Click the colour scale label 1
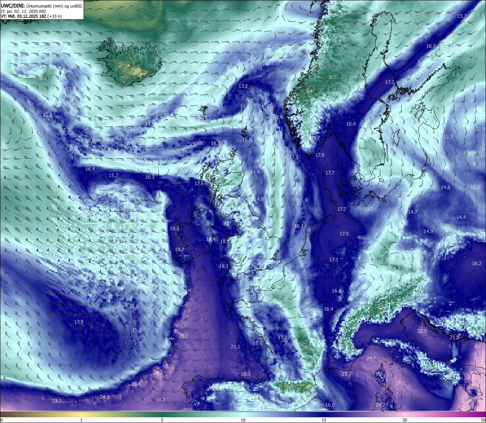The image size is (486, 423). 81,420
